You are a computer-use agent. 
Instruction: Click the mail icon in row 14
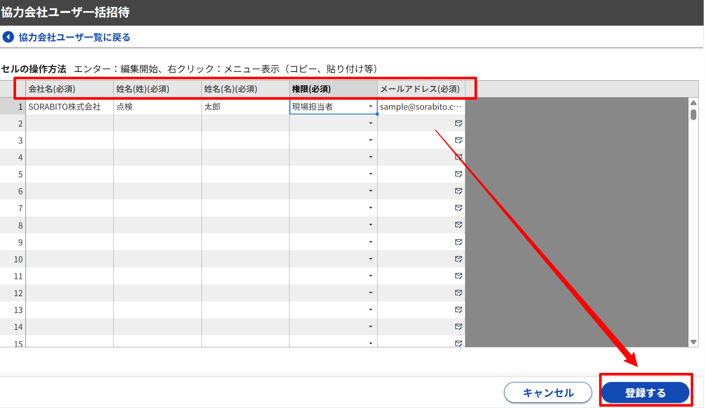[x=458, y=326]
